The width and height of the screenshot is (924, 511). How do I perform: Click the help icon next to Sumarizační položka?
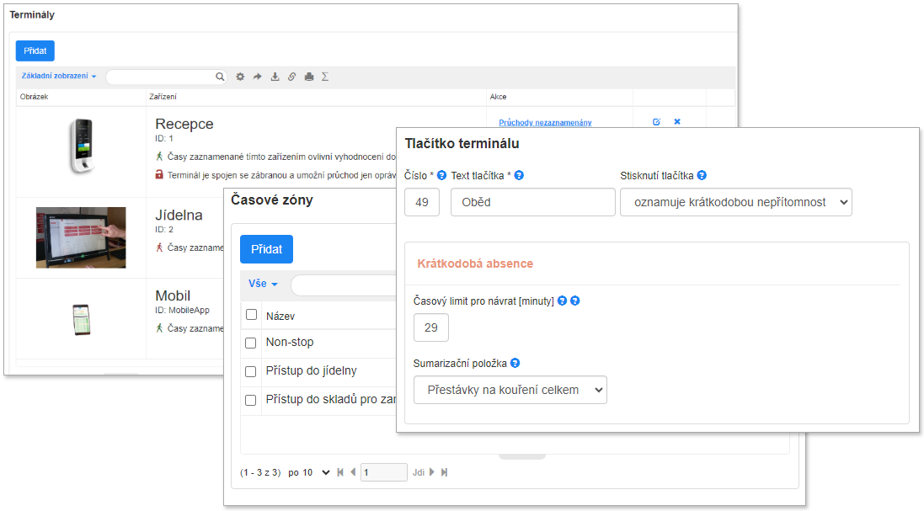[x=515, y=363]
